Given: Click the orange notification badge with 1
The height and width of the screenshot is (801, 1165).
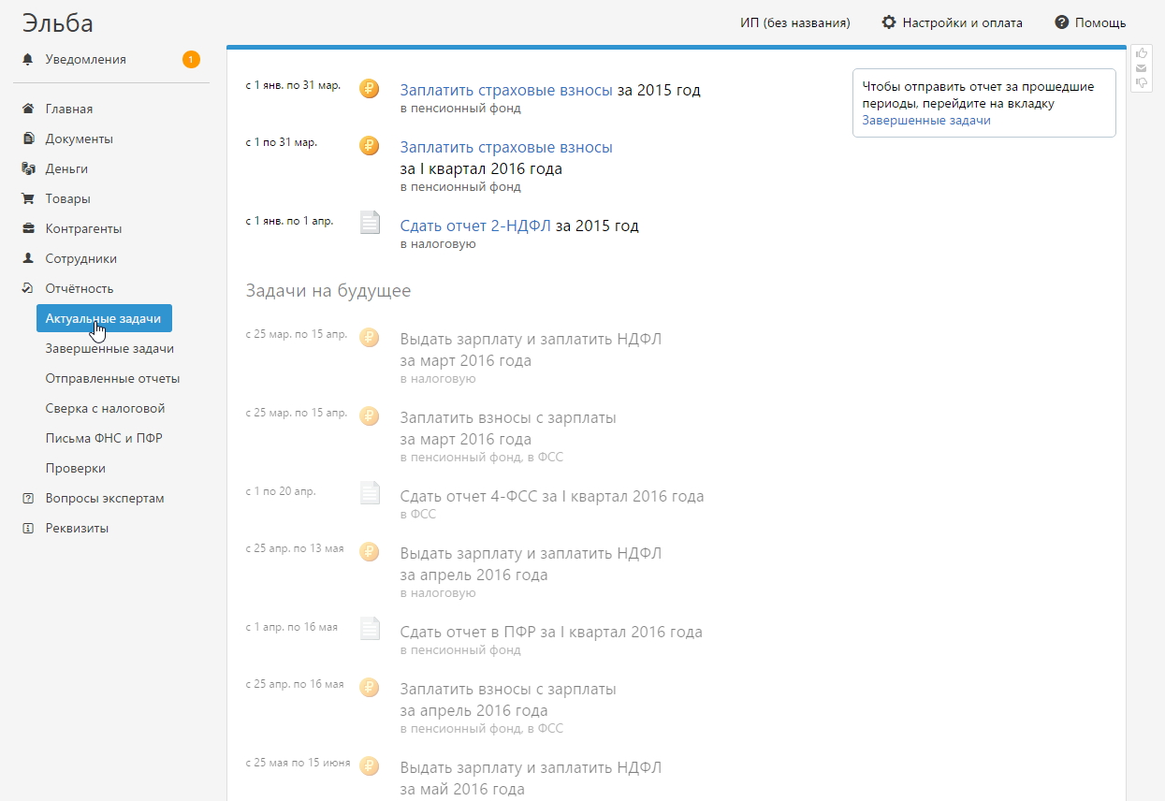Looking at the screenshot, I should (191, 60).
